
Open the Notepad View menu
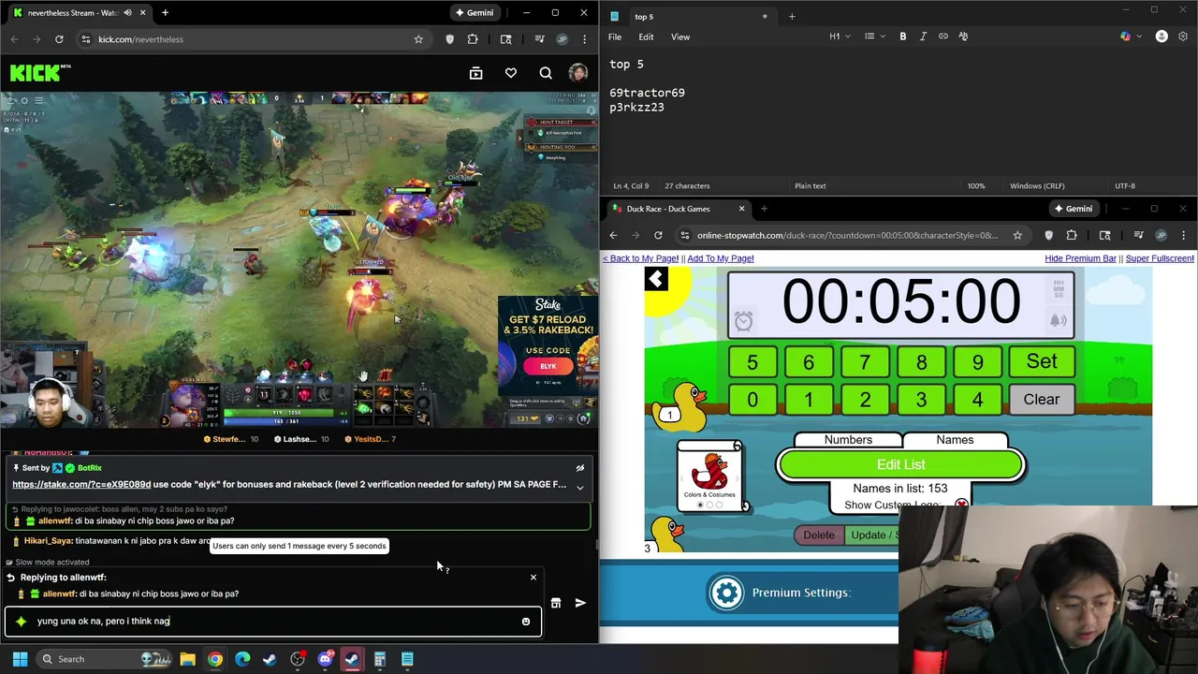pos(680,37)
